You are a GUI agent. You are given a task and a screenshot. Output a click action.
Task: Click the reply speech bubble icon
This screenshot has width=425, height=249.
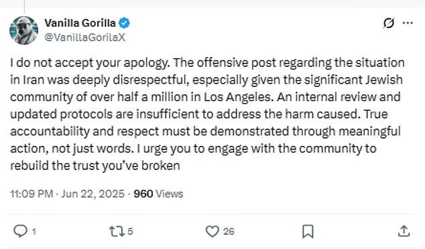[x=20, y=231]
